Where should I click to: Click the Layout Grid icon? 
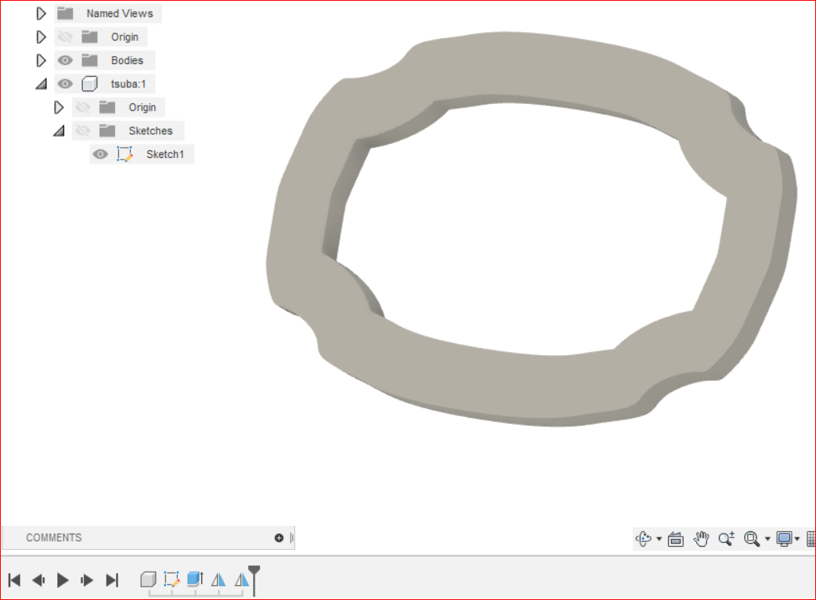point(811,539)
